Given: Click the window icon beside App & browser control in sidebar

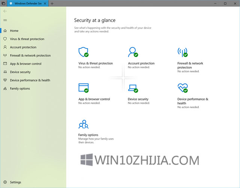Looking at the screenshot, I should pos(5,63).
